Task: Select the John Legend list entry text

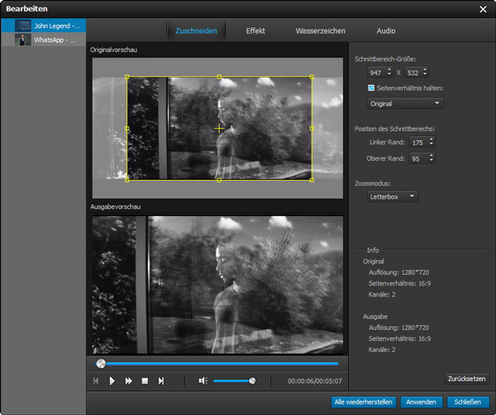Action: pos(57,26)
